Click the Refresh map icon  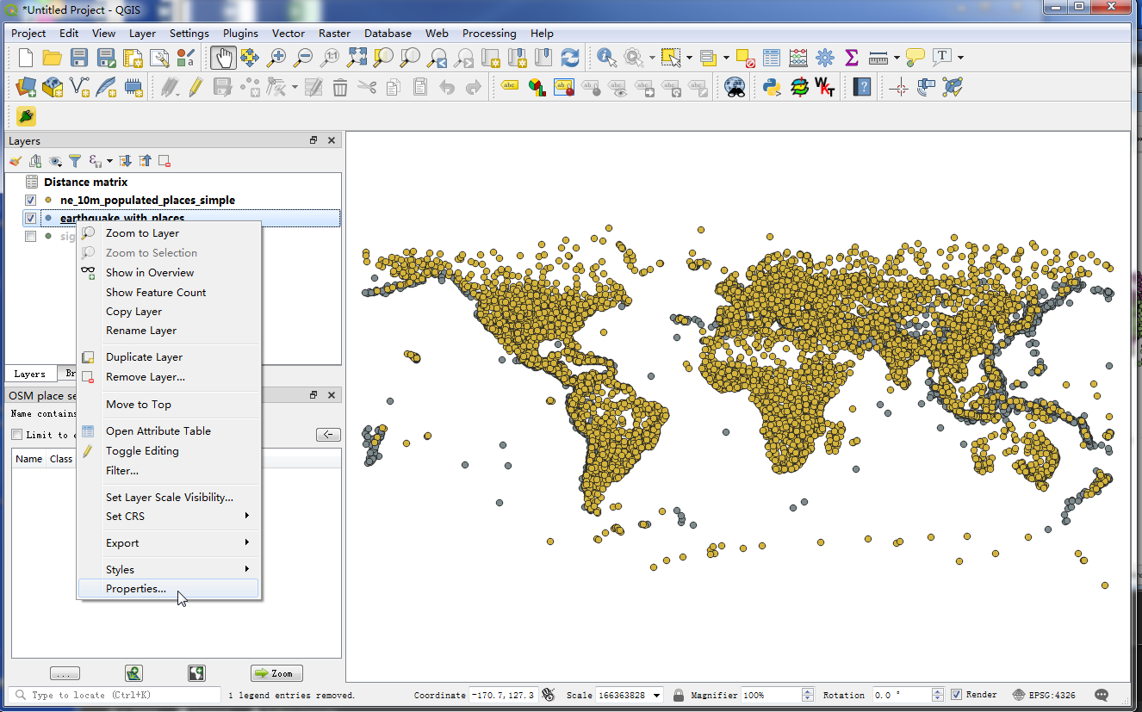[x=570, y=58]
